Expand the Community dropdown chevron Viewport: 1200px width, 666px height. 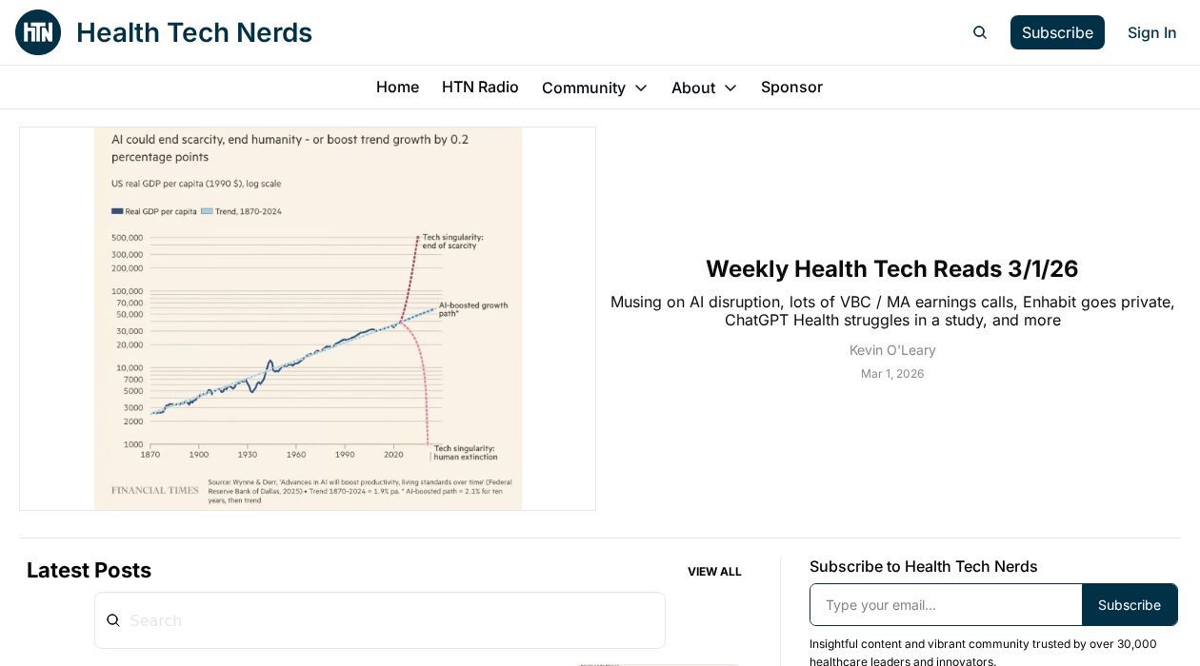coord(641,88)
